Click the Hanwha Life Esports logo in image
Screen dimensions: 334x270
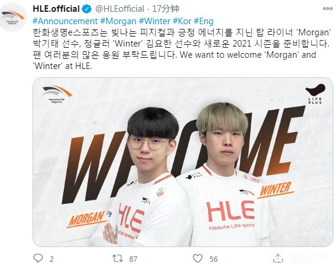(x=57, y=94)
